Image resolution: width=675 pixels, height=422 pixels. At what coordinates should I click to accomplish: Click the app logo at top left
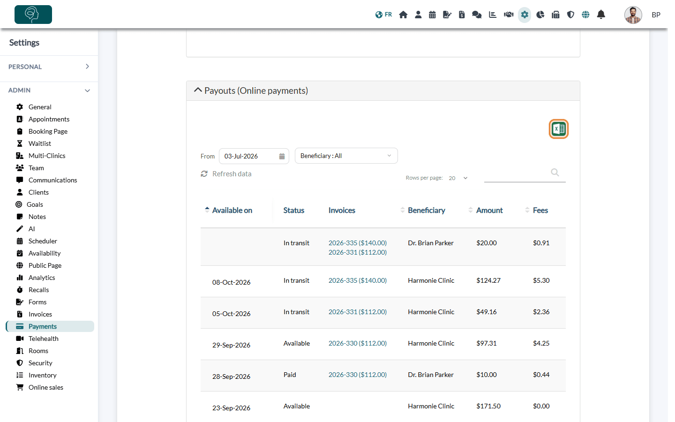pos(33,15)
